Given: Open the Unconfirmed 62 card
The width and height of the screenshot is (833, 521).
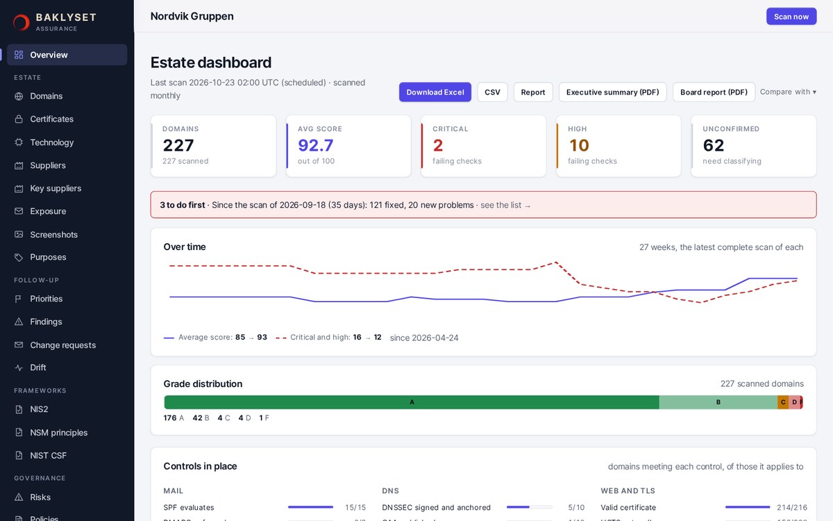Looking at the screenshot, I should point(754,146).
